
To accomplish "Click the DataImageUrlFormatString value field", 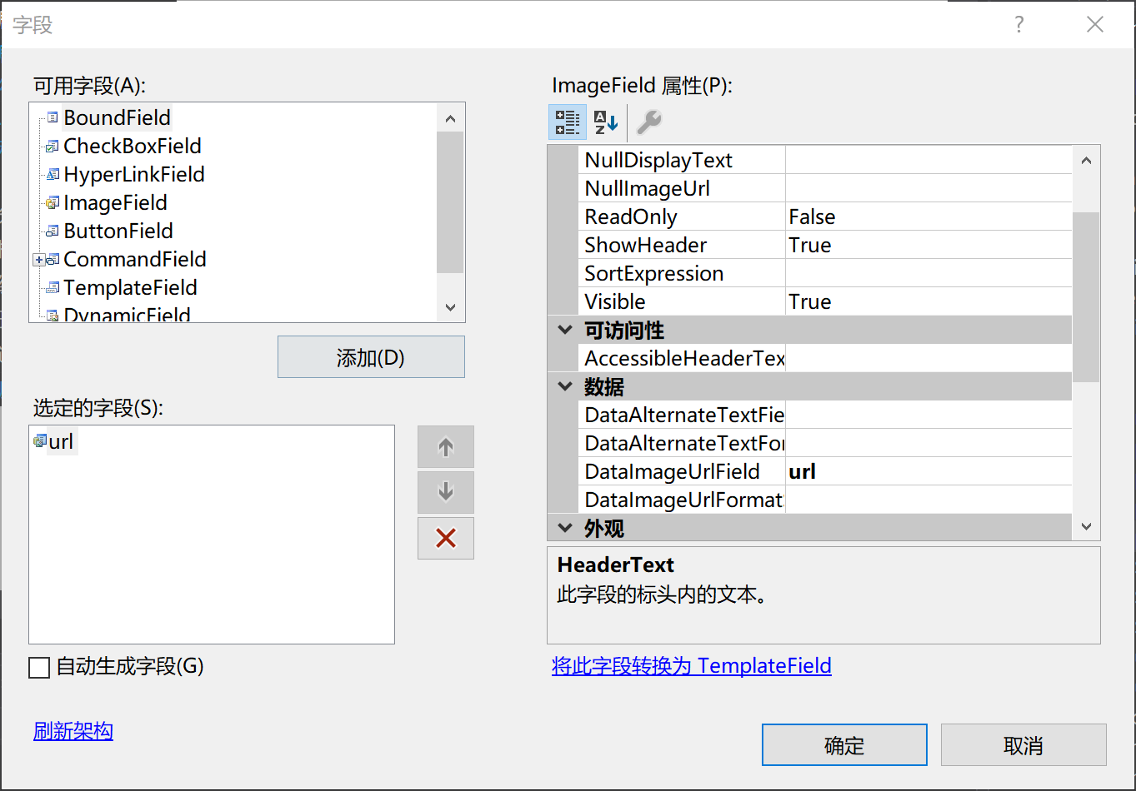I will pos(928,500).
